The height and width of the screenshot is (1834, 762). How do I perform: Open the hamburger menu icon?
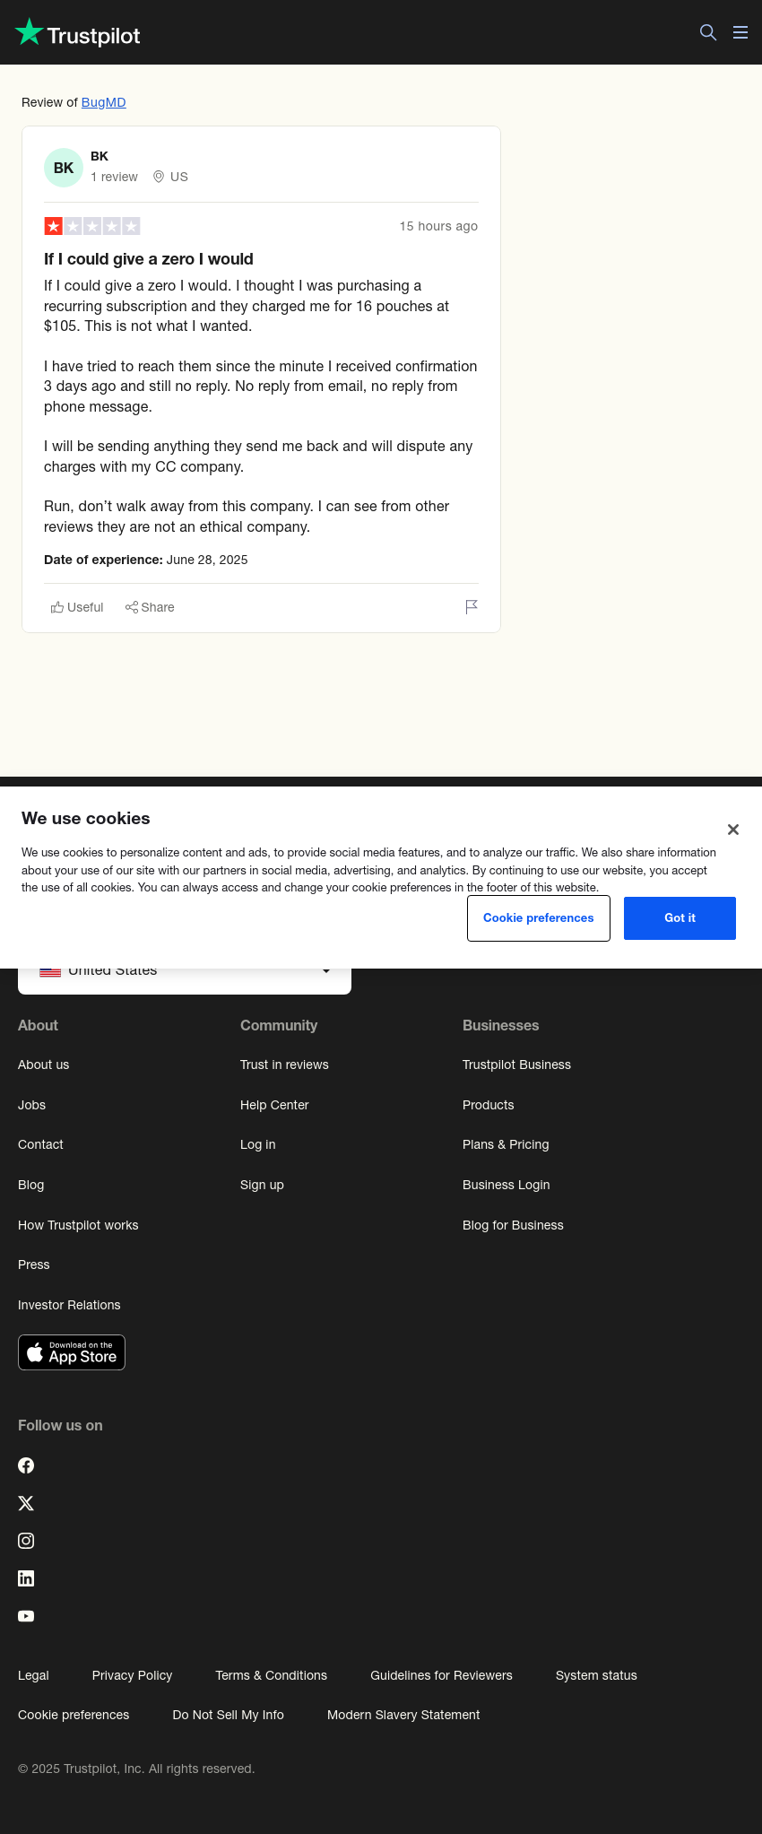(740, 32)
